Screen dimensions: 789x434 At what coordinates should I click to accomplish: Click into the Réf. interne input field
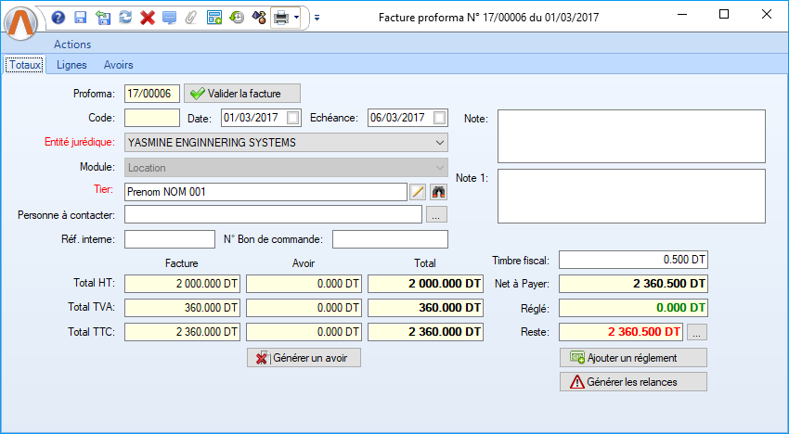[169, 240]
